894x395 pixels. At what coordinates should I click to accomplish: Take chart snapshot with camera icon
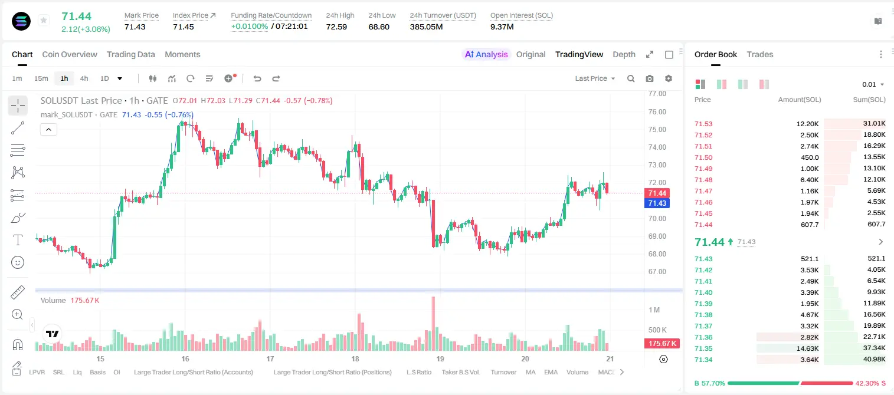pyautogui.click(x=650, y=78)
